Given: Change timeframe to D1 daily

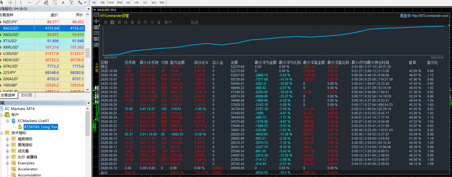Looking at the screenshot, I should [145, 3].
